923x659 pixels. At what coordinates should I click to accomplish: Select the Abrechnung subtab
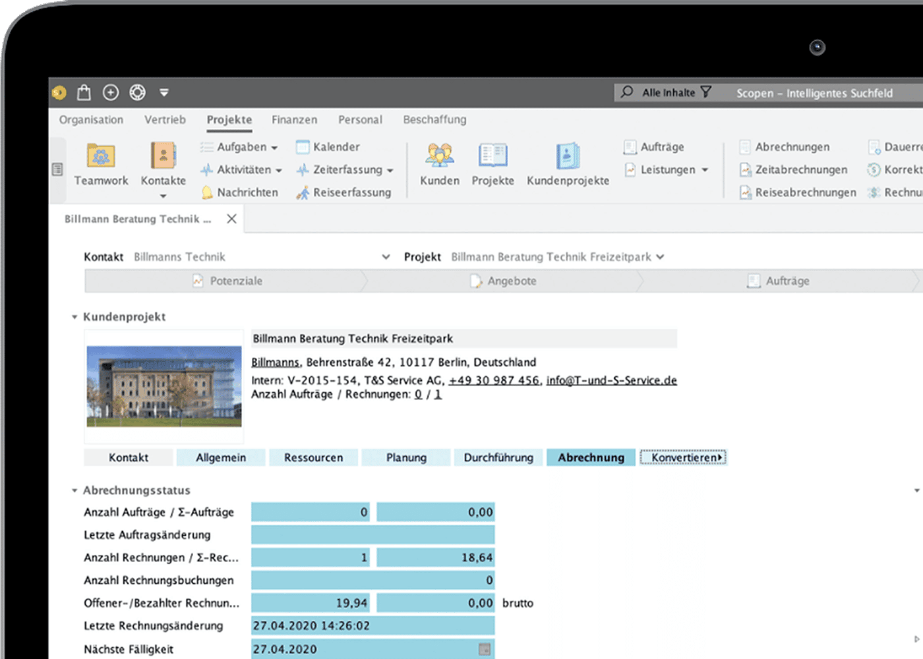pyautogui.click(x=591, y=457)
